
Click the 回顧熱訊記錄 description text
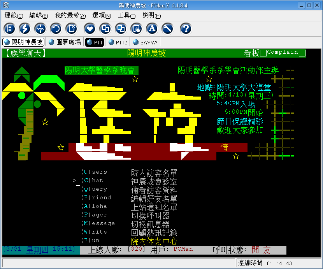[154, 233]
